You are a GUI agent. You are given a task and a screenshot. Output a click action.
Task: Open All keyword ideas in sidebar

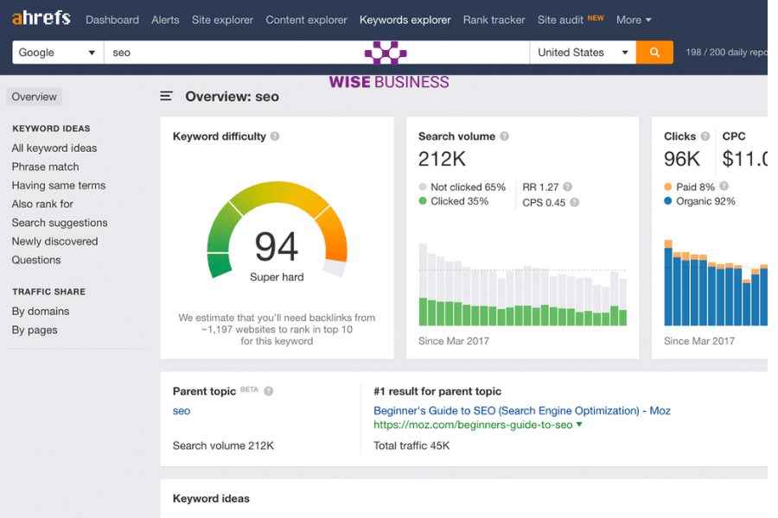point(54,148)
